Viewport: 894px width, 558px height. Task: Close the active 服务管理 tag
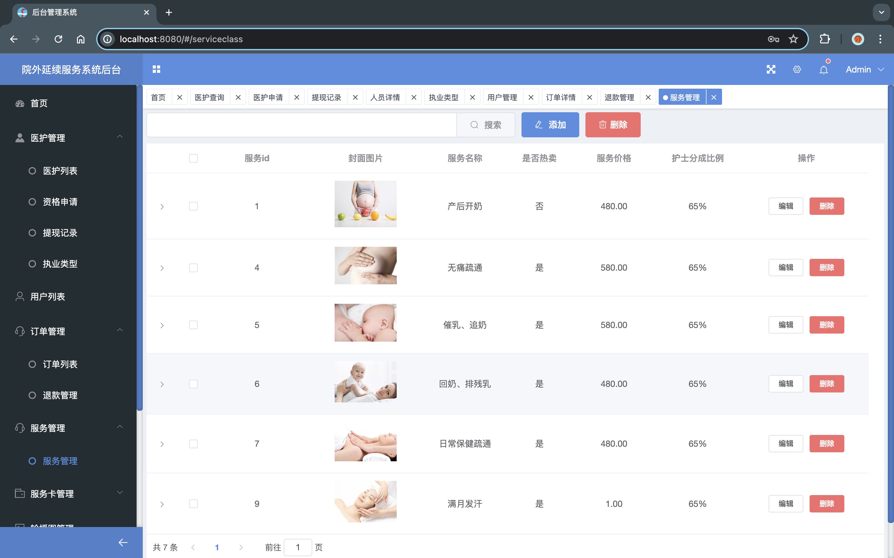pos(714,97)
